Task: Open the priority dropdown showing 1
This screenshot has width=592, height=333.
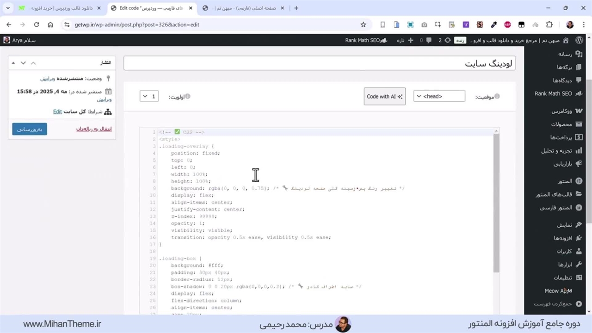Action: (x=149, y=96)
